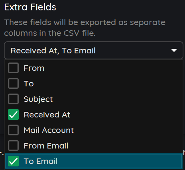
Task: Tick the Mail Account checkbox
Action: pyautogui.click(x=13, y=130)
